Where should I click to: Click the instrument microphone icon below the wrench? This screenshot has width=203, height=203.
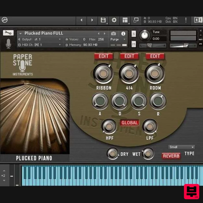8,44
